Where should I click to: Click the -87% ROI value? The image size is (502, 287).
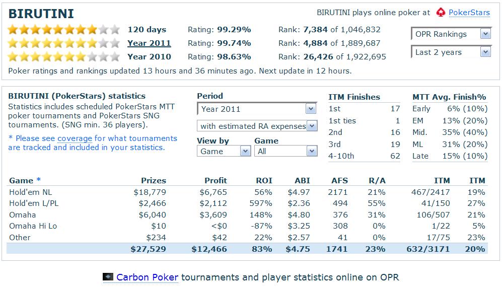tap(261, 226)
